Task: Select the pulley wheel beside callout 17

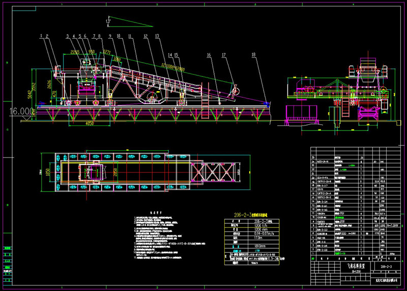Action: (x=235, y=91)
